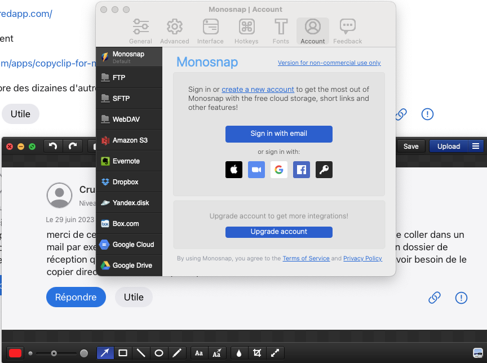Sign in with SSO key icon
This screenshot has width=487, height=363.
[324, 170]
